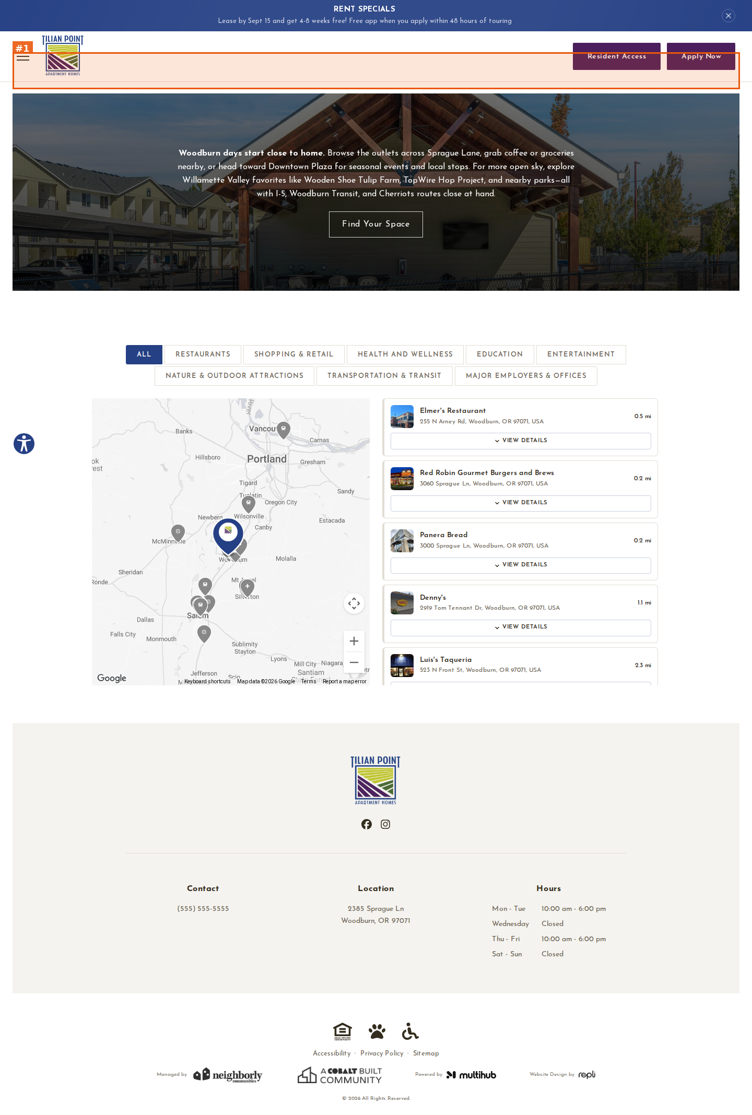The width and height of the screenshot is (752, 1115).
Task: Show Major Employers & Offices
Action: pos(526,376)
